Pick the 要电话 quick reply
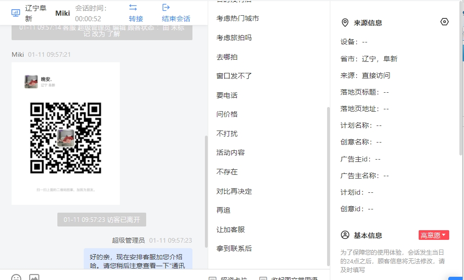This screenshot has width=464, height=280. tap(227, 95)
